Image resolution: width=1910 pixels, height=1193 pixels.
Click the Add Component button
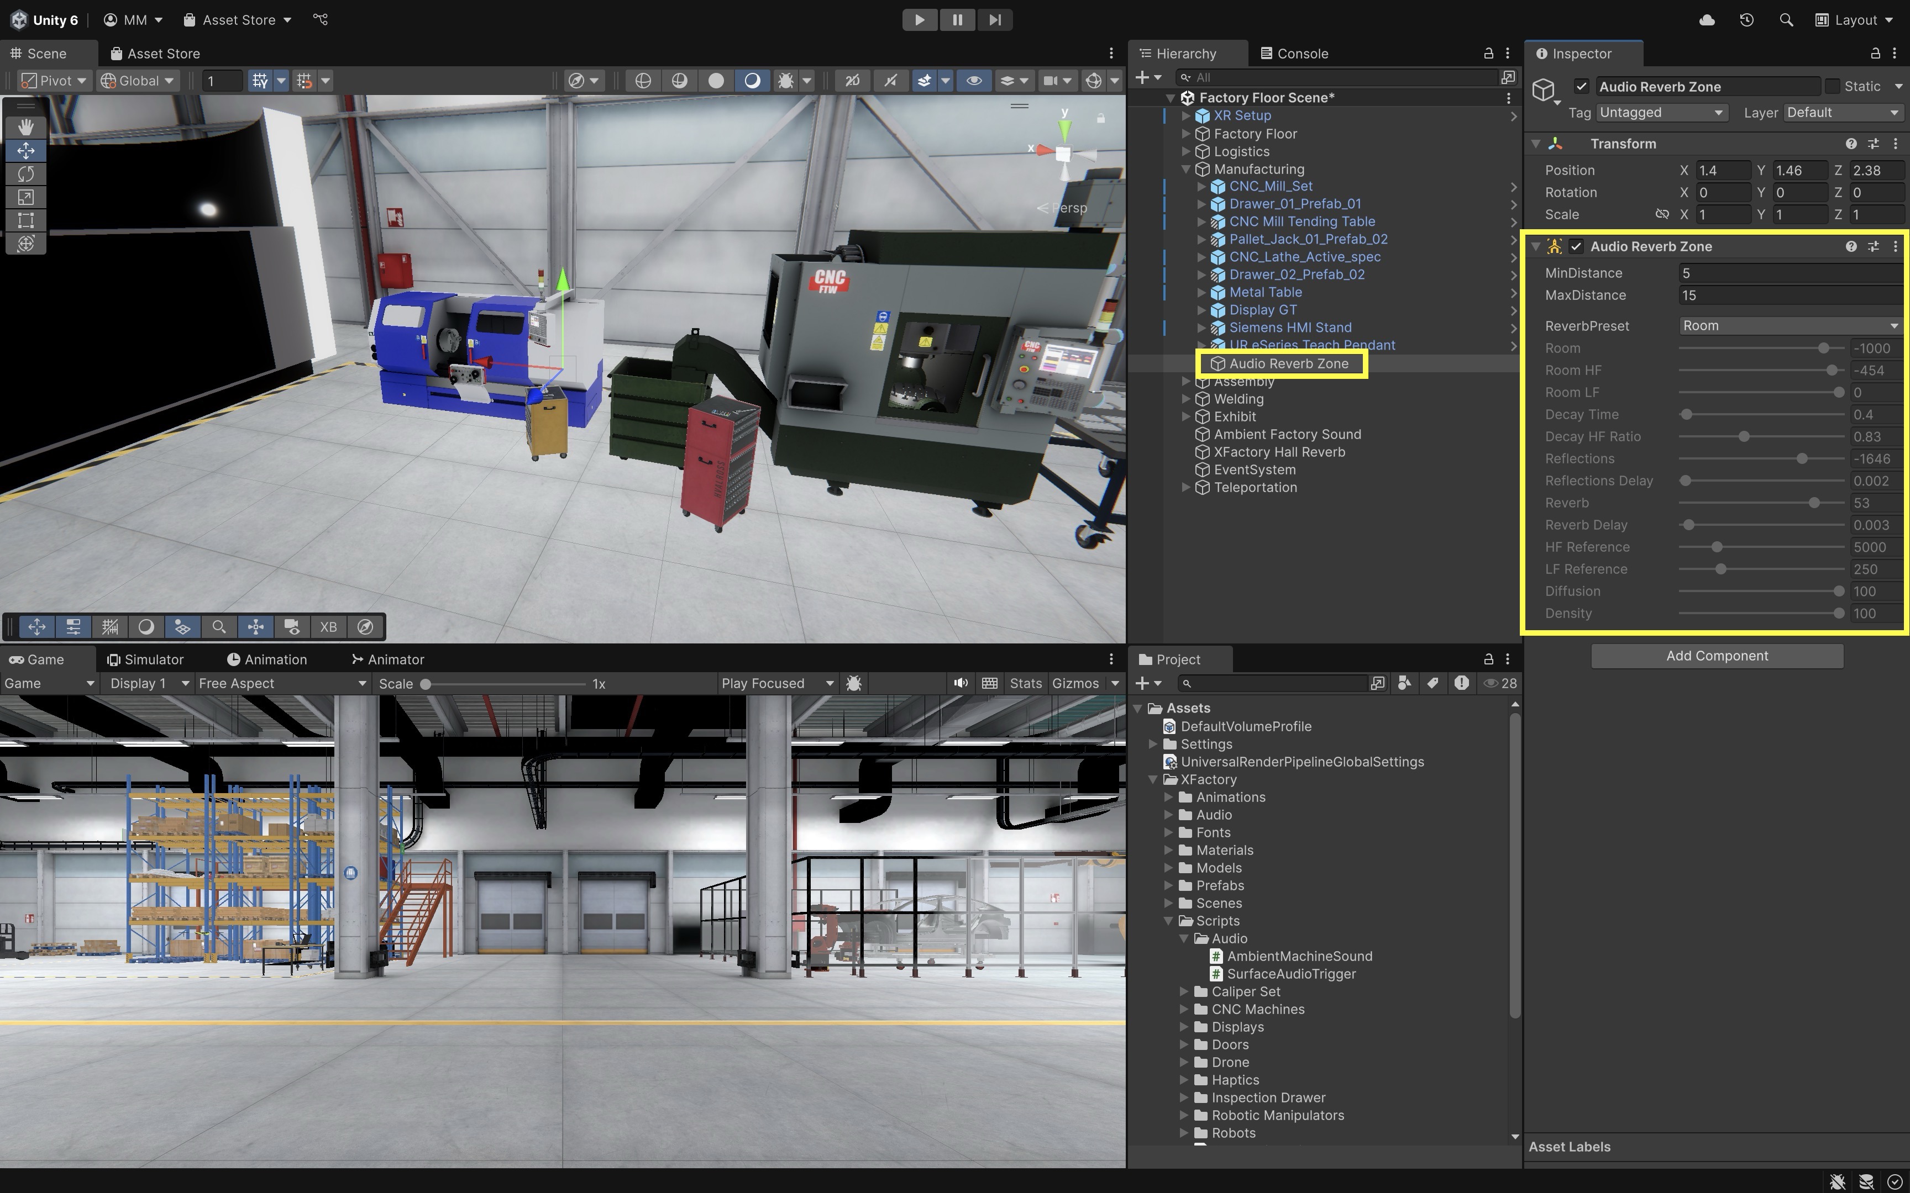[1717, 657]
